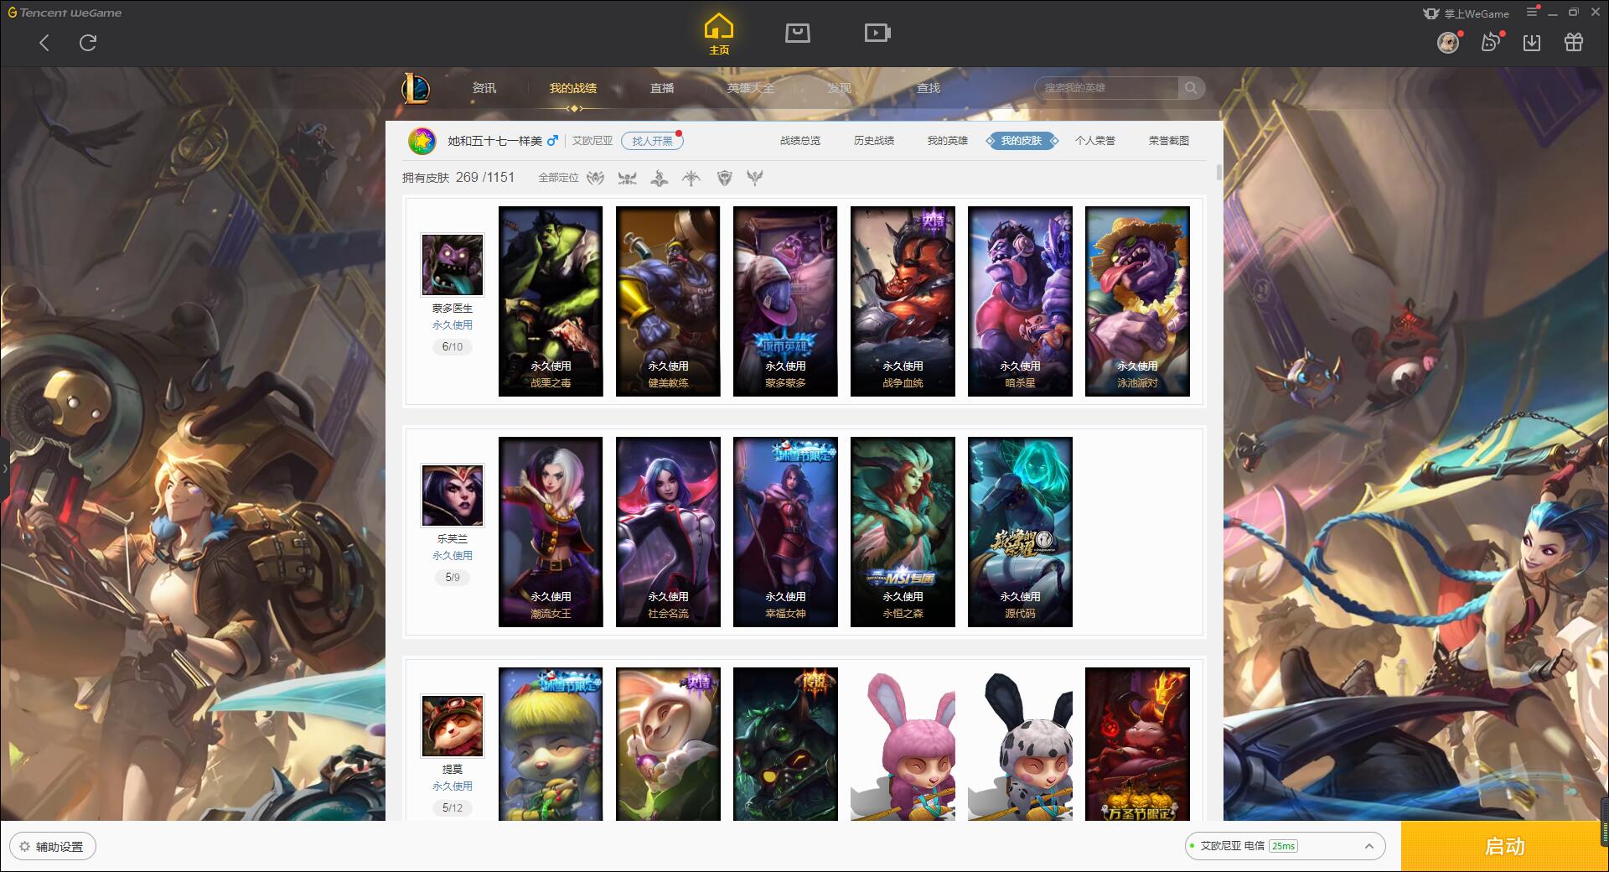Expand the left edge sidebar handle

pyautogui.click(x=4, y=468)
